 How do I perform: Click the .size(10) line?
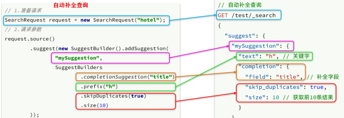click(95, 106)
